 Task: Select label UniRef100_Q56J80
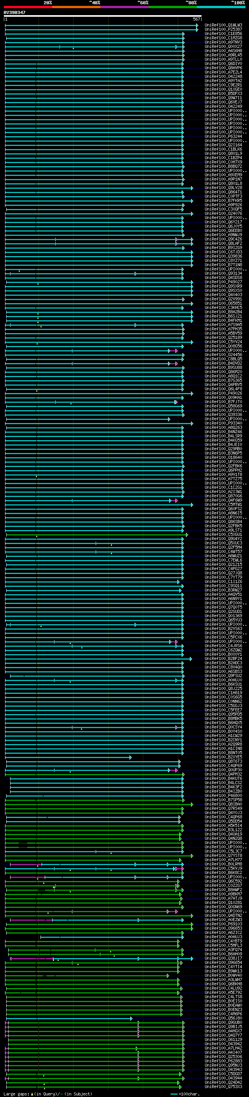(x=223, y=1018)
